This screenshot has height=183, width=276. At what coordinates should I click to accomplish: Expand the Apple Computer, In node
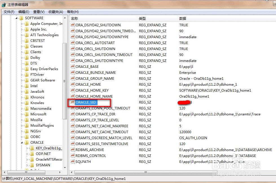point(22,24)
